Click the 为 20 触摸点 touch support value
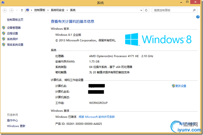This screenshot has width=203, height=135. point(109,72)
